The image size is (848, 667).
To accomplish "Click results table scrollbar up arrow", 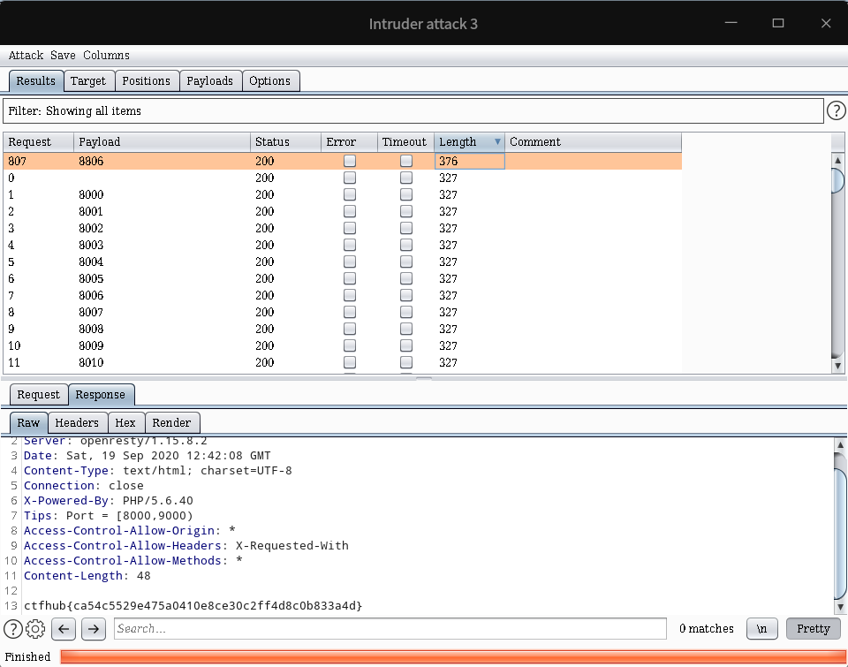I will click(x=837, y=160).
